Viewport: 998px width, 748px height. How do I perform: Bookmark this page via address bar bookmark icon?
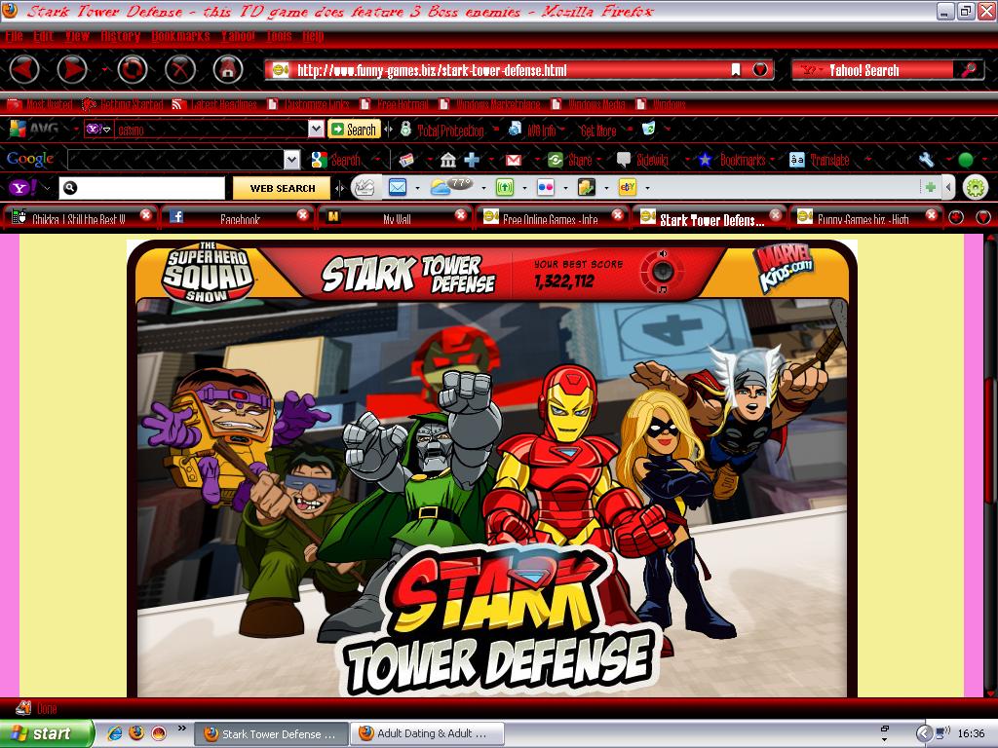735,69
